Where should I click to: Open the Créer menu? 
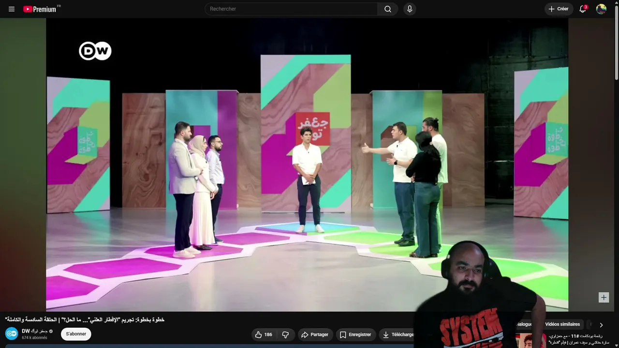559,9
